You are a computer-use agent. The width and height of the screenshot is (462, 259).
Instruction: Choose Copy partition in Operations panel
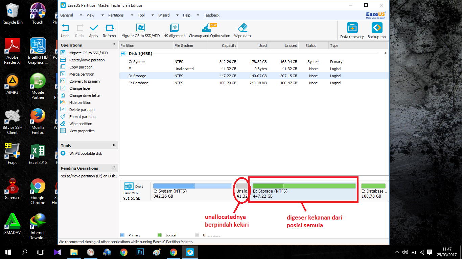[81, 67]
